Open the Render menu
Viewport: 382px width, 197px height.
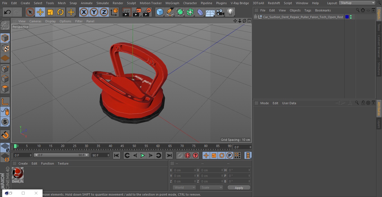click(118, 3)
